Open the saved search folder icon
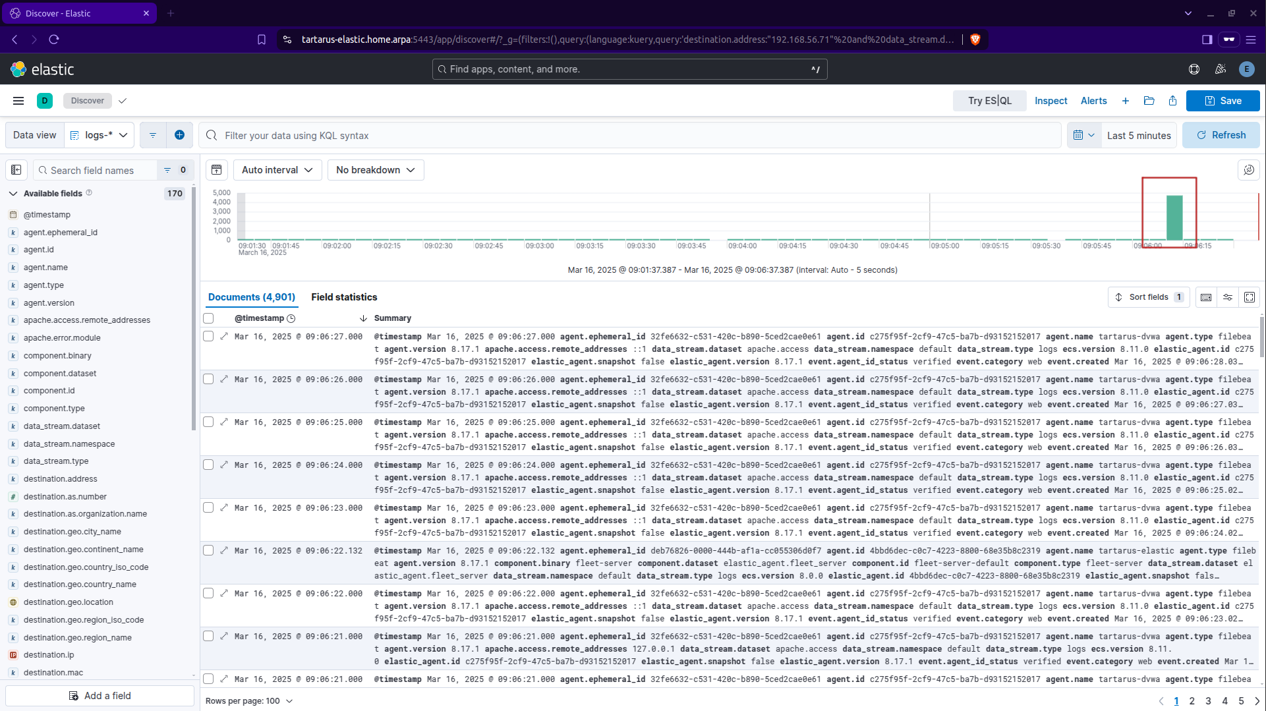1266x711 pixels. click(x=1149, y=101)
